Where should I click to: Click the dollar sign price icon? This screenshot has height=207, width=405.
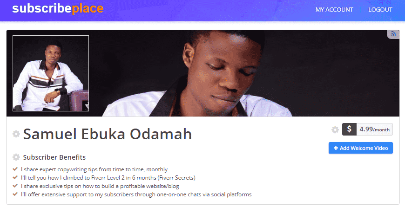(349, 129)
